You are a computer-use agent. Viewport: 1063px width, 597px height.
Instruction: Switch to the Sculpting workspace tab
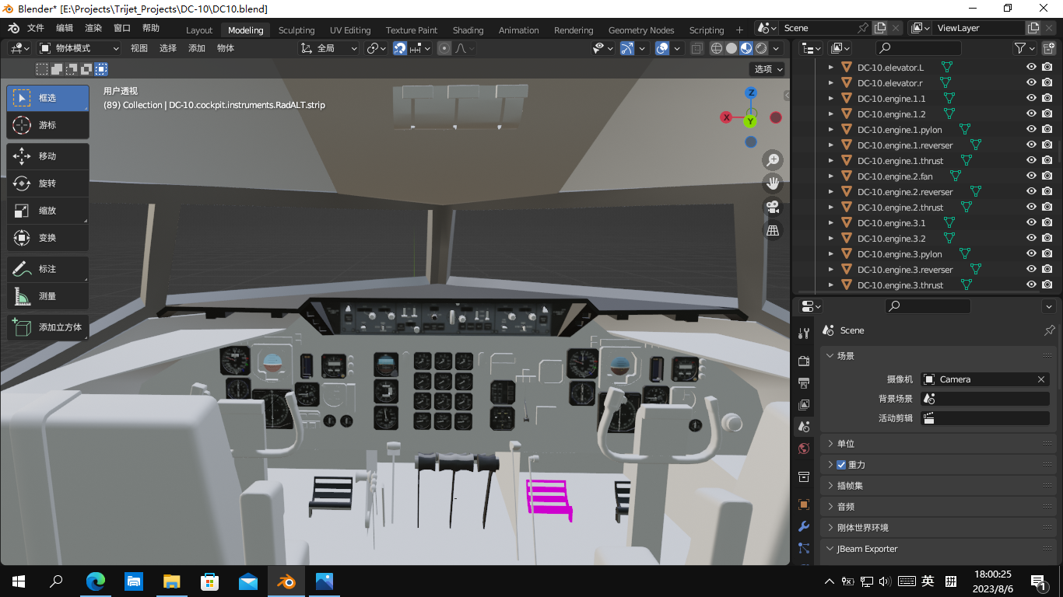(296, 30)
